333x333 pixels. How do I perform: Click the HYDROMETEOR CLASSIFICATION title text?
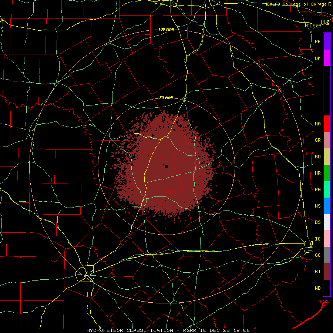130,330
